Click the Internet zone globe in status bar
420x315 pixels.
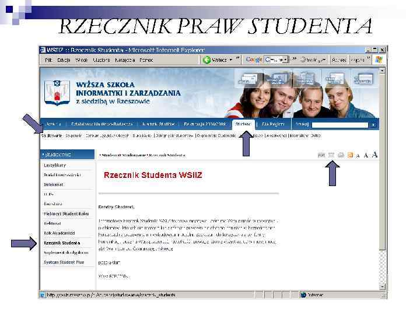pos(303,295)
